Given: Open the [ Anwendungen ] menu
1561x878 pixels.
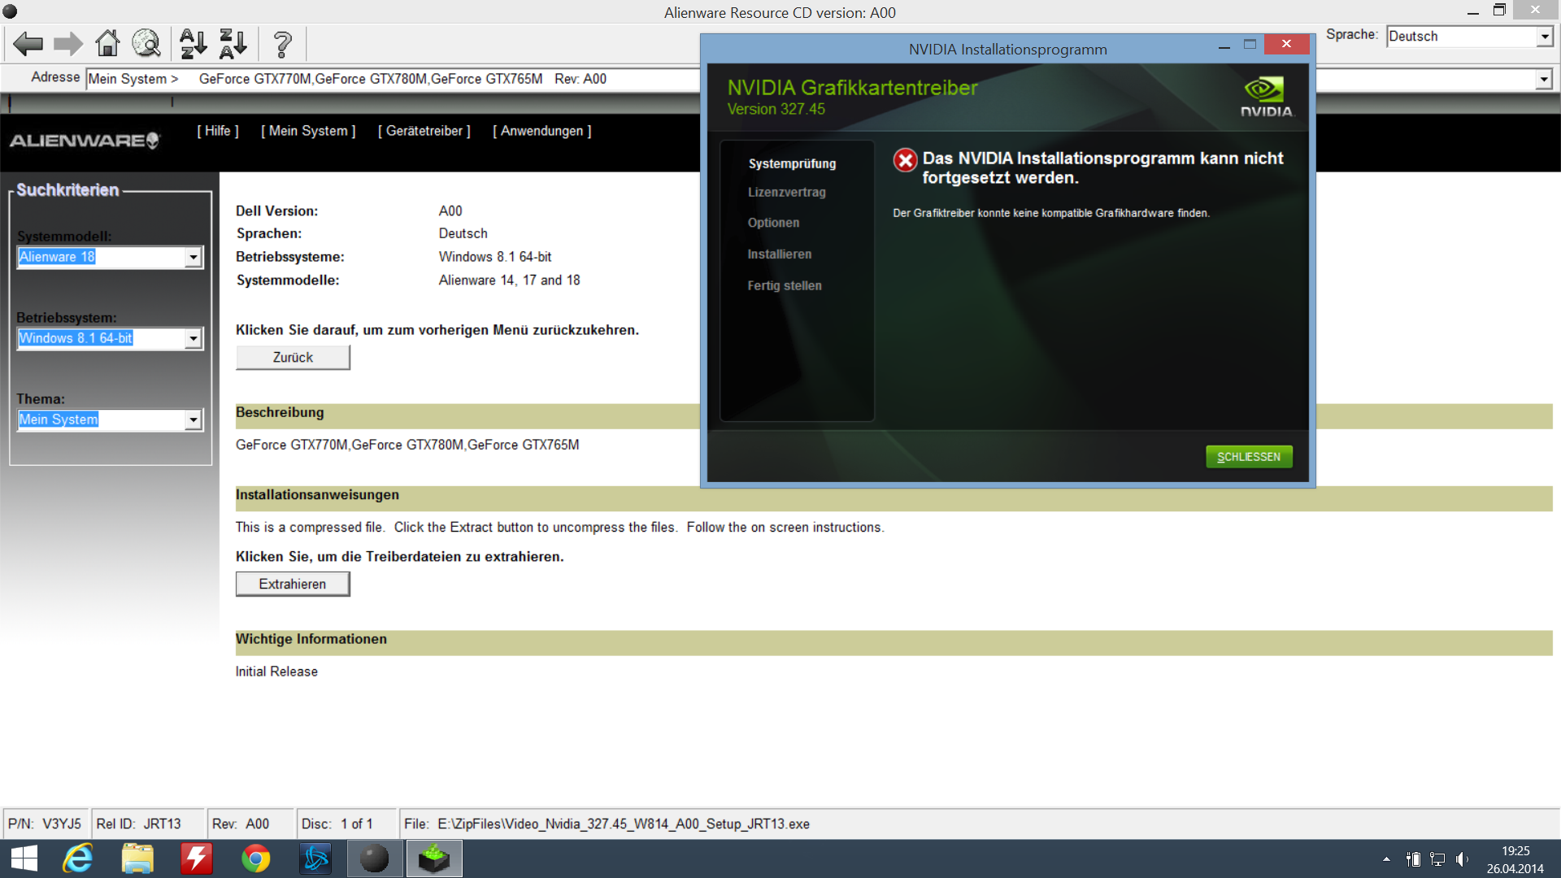Looking at the screenshot, I should (542, 131).
